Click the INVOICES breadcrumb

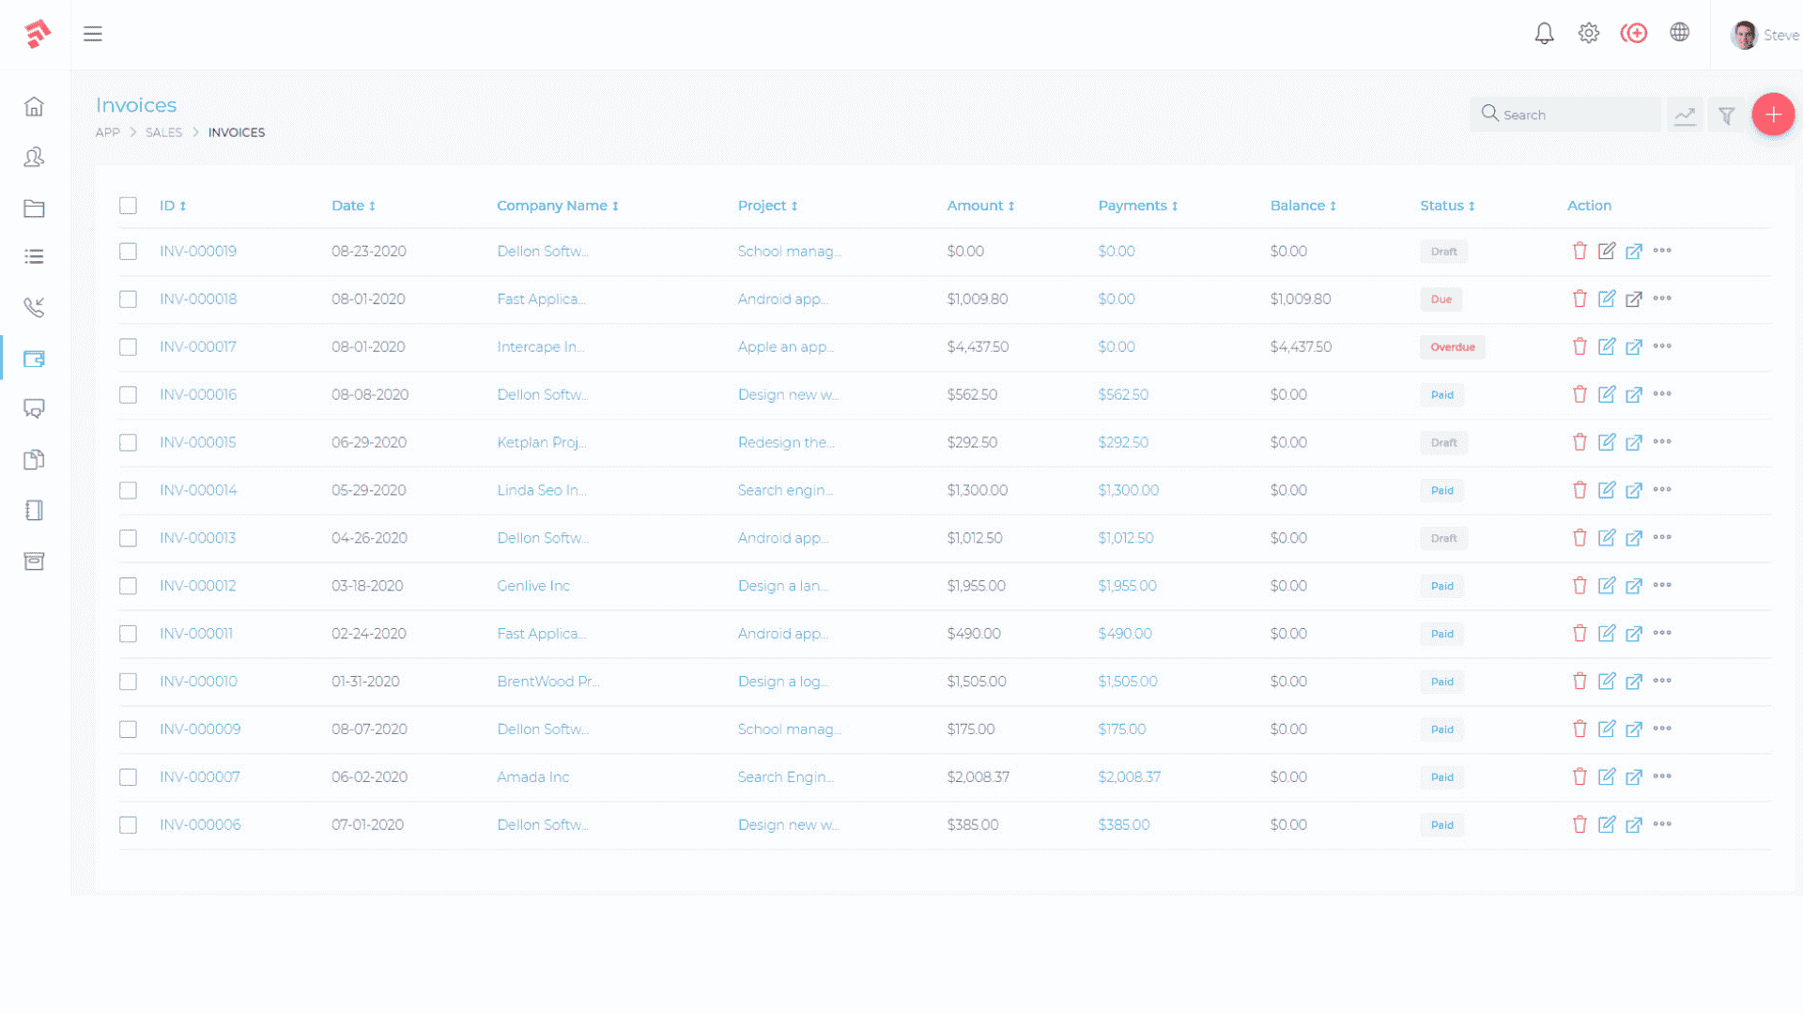237,132
